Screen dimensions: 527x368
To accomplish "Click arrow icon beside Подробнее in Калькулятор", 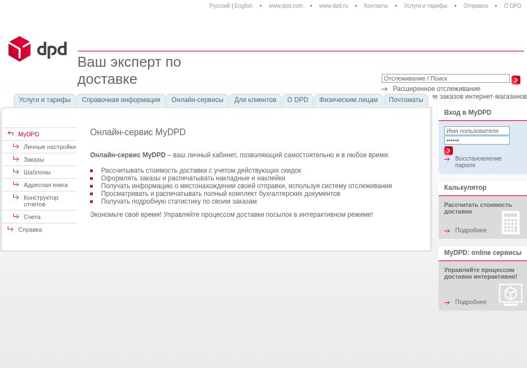I will click(x=447, y=231).
